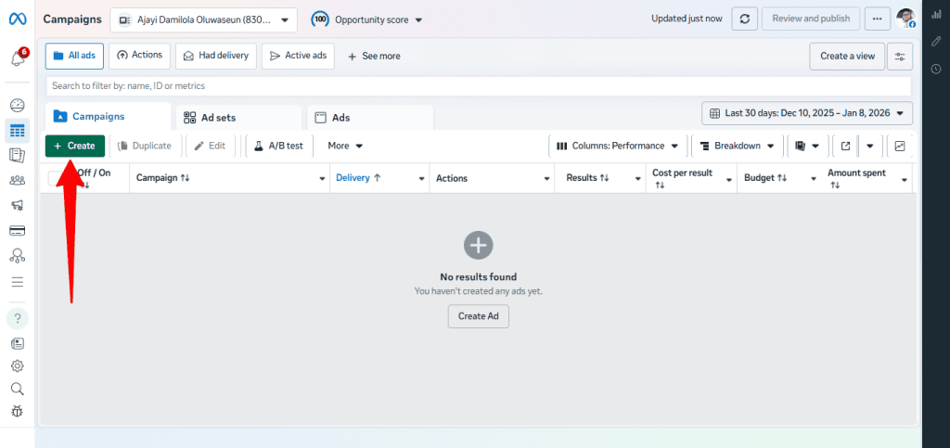950x448 pixels.
Task: Click the Edit button in toolbar
Action: tap(211, 146)
